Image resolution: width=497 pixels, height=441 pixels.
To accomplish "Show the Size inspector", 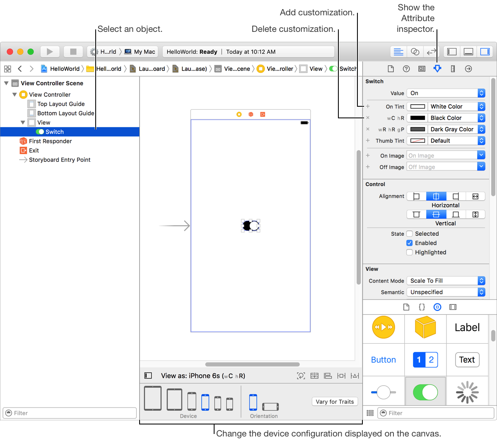I will tap(453, 69).
